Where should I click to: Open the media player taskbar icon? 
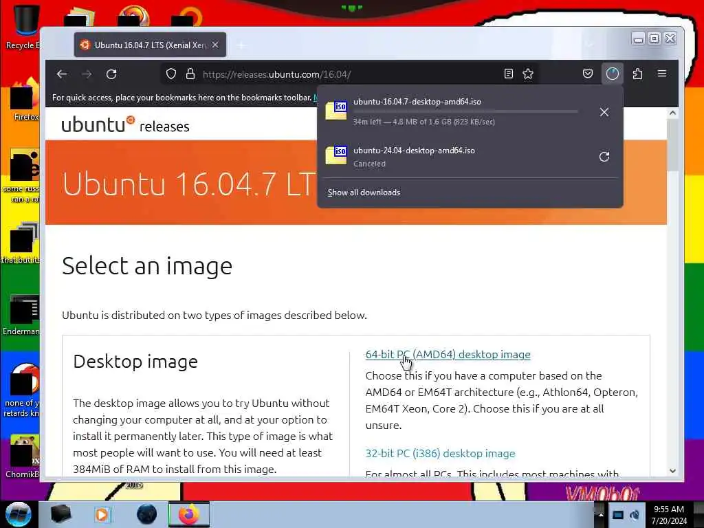[102, 514]
